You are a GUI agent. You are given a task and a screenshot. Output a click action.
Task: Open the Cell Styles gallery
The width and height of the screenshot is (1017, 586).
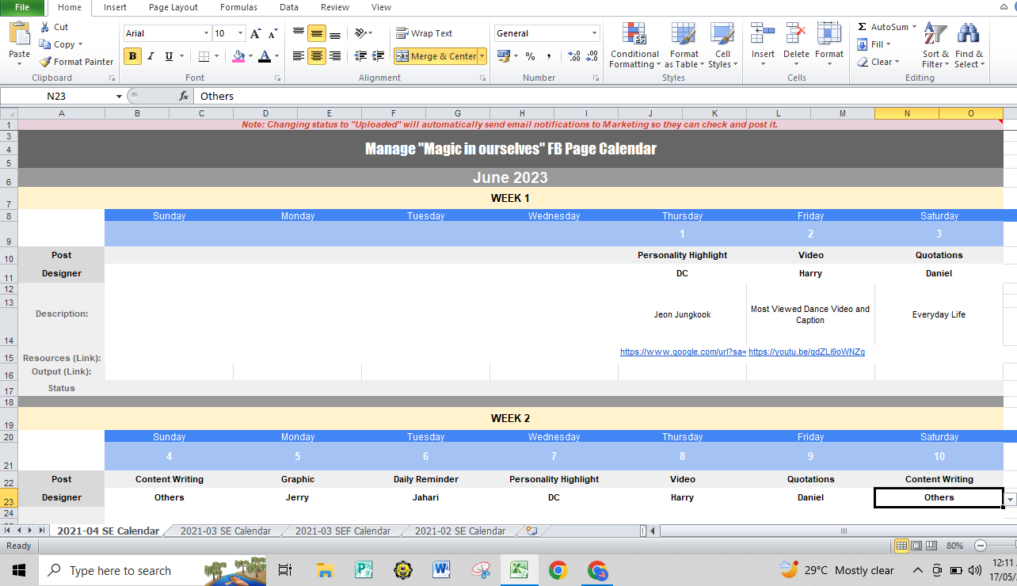722,45
